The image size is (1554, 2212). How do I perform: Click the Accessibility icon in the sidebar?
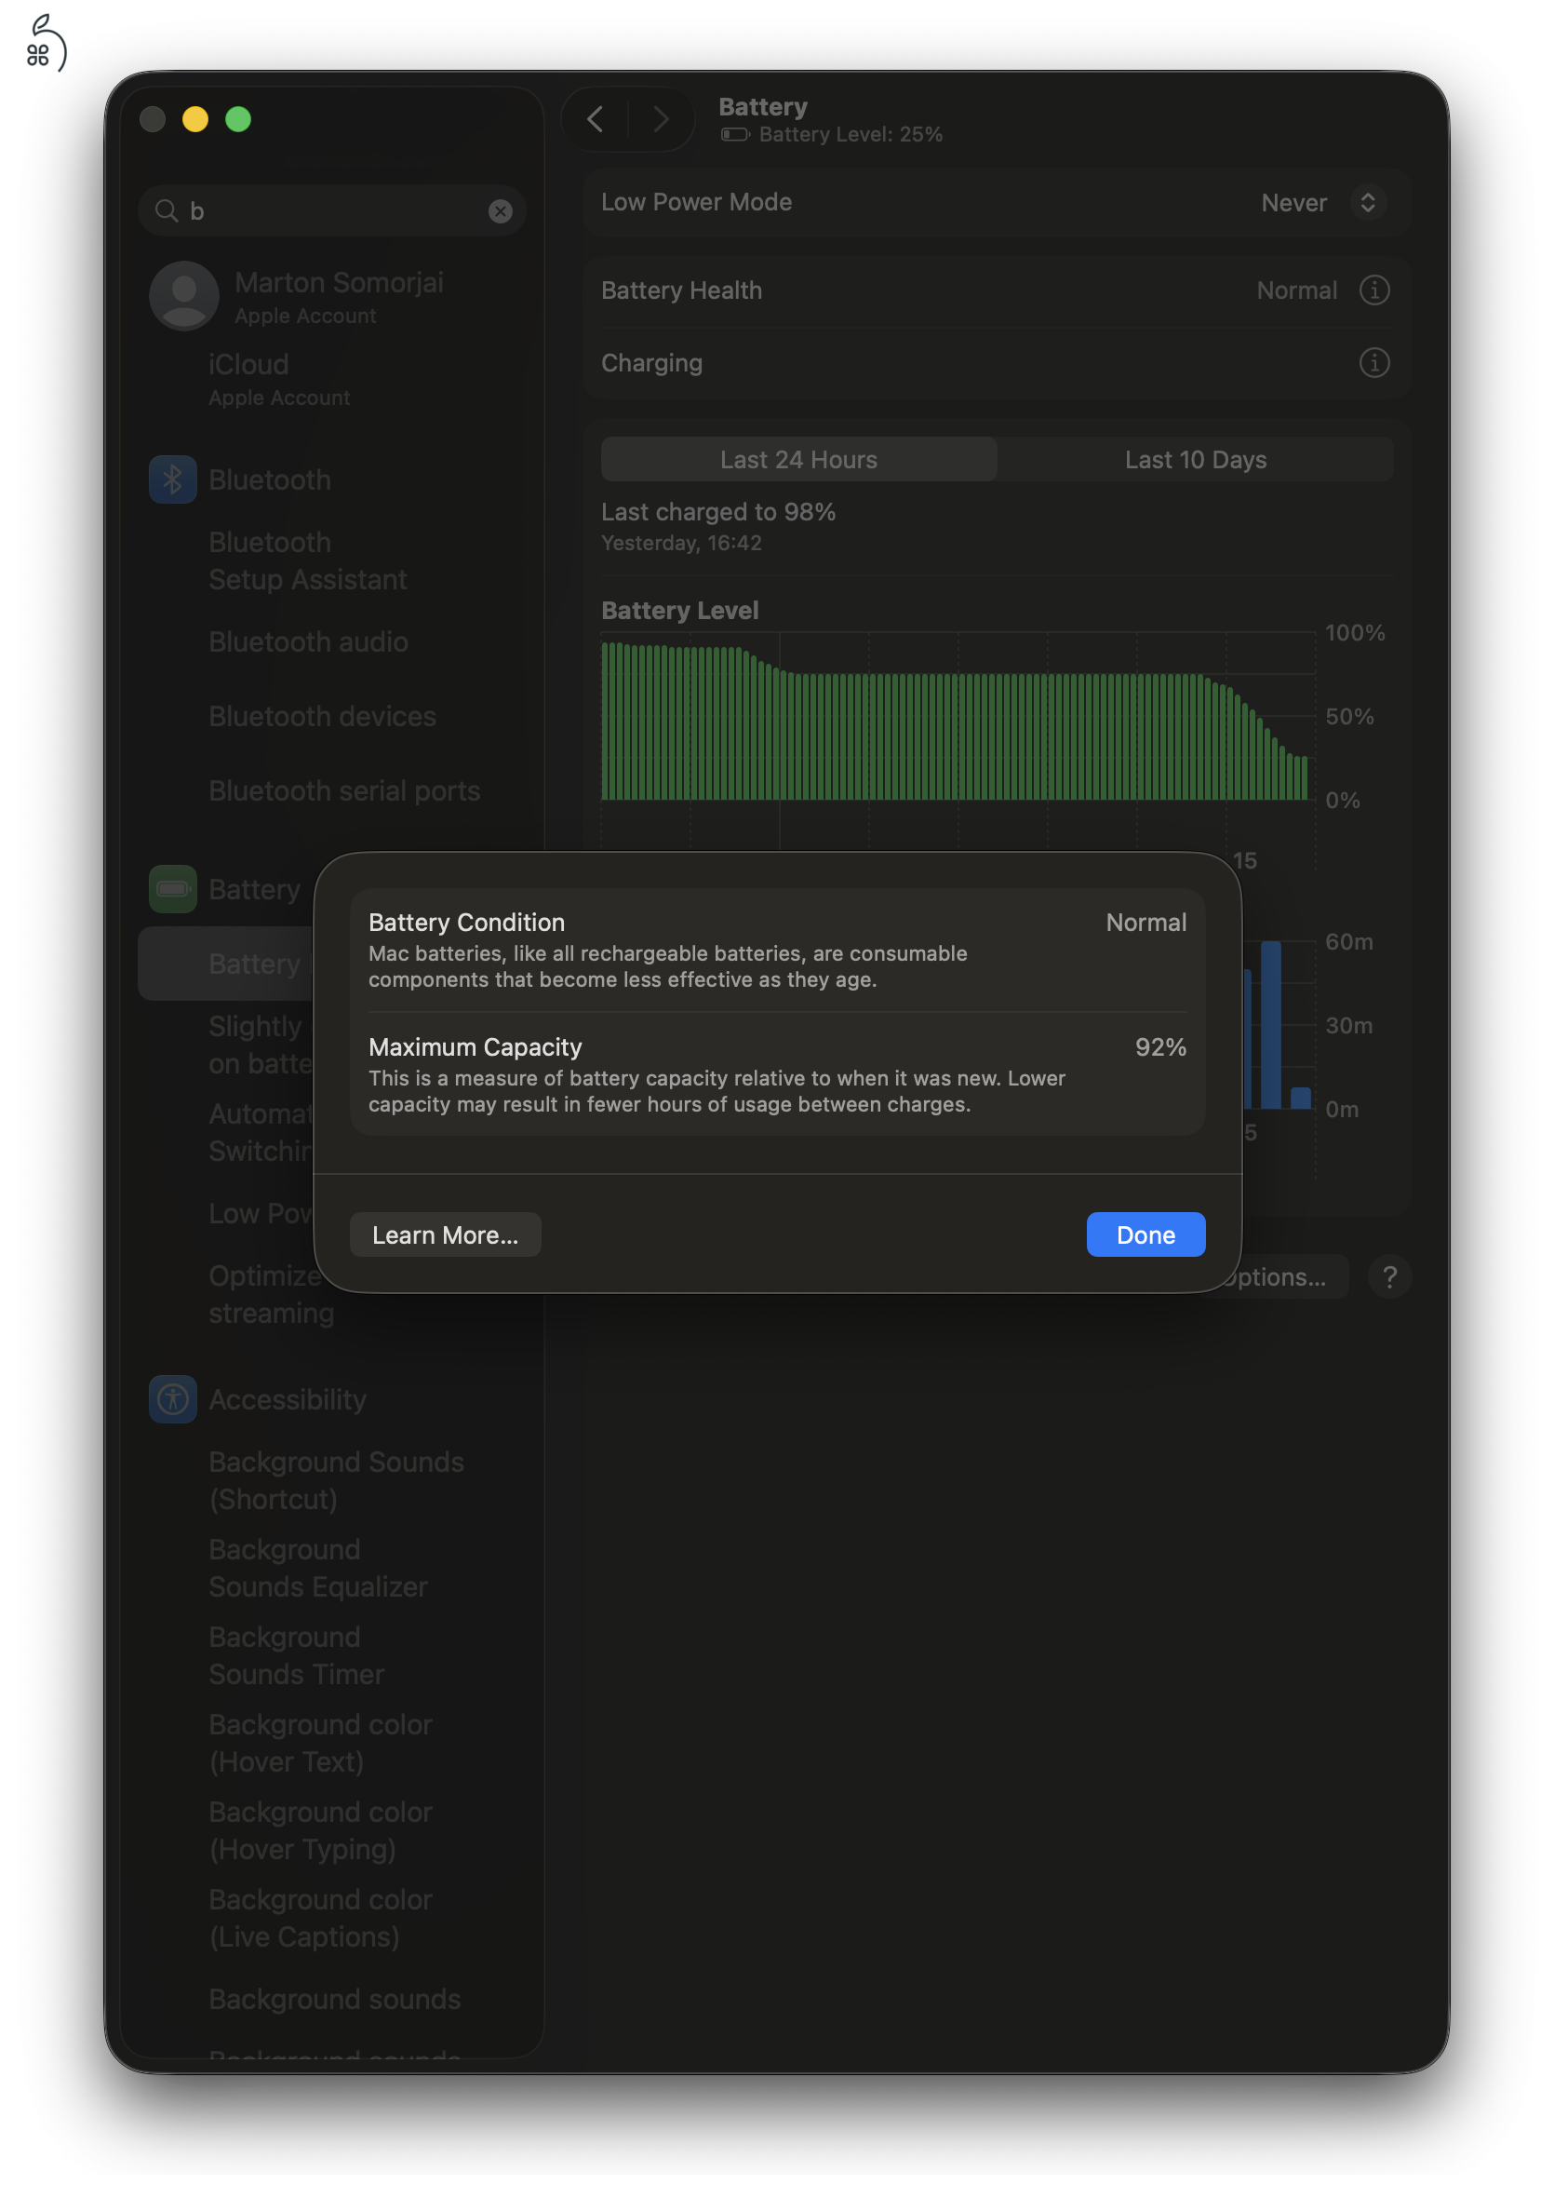(x=172, y=1399)
